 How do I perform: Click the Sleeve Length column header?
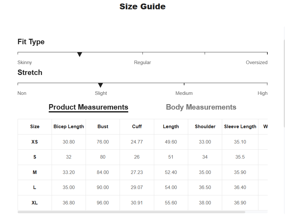point(240,127)
